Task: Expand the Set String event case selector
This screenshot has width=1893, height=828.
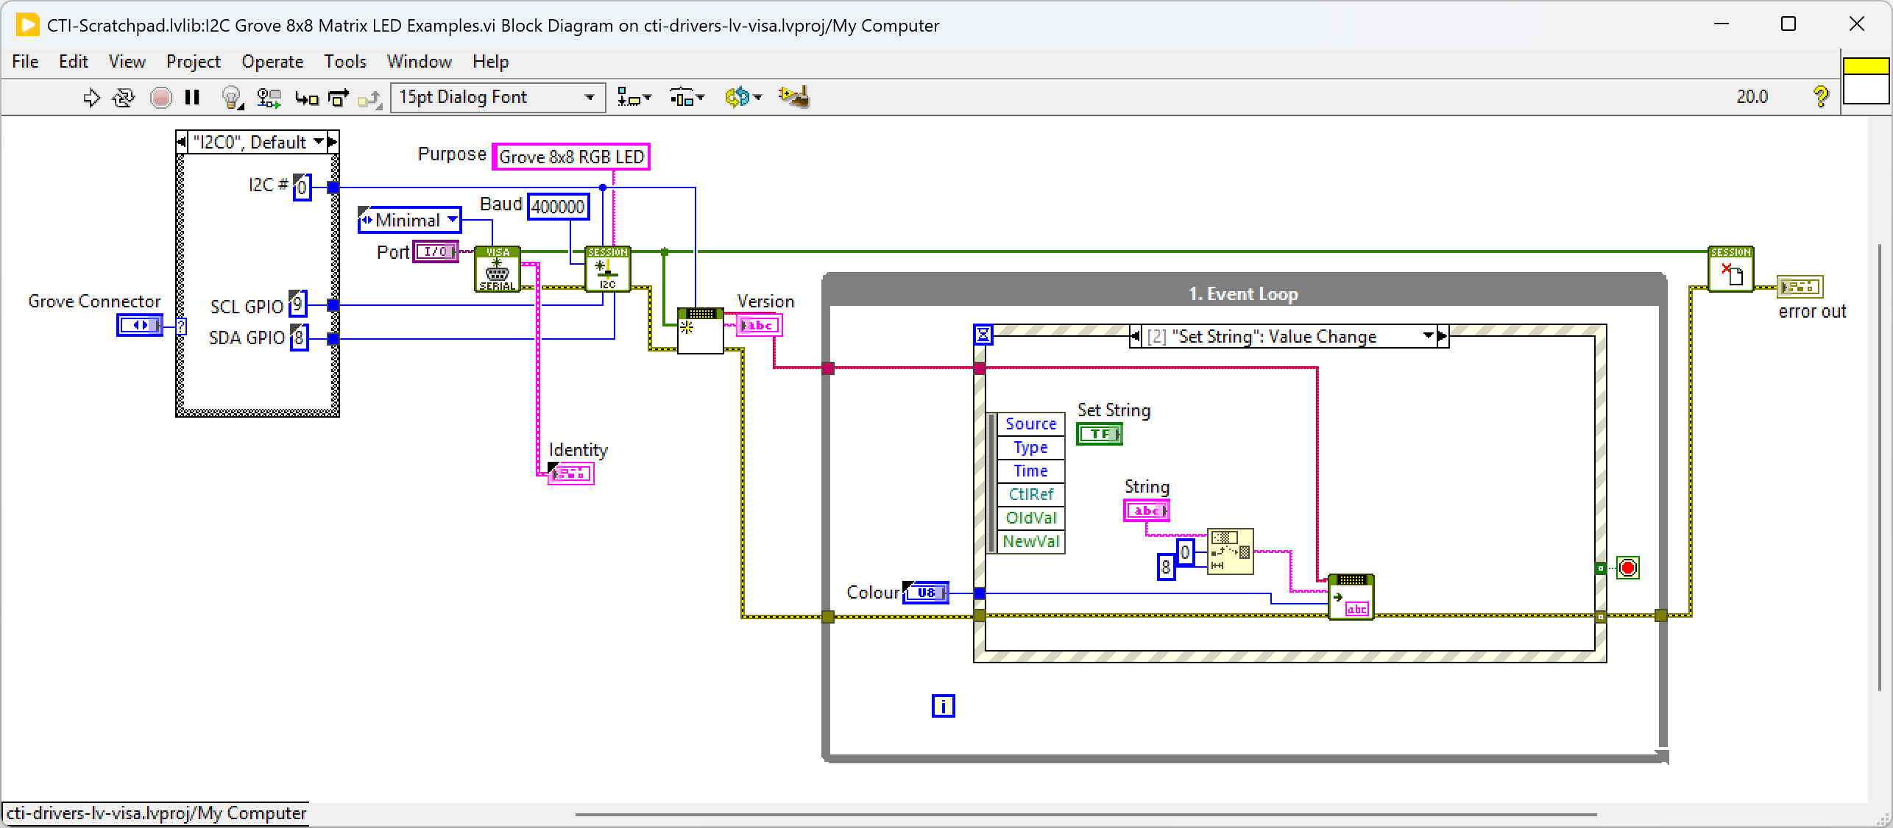Action: [x=1428, y=336]
